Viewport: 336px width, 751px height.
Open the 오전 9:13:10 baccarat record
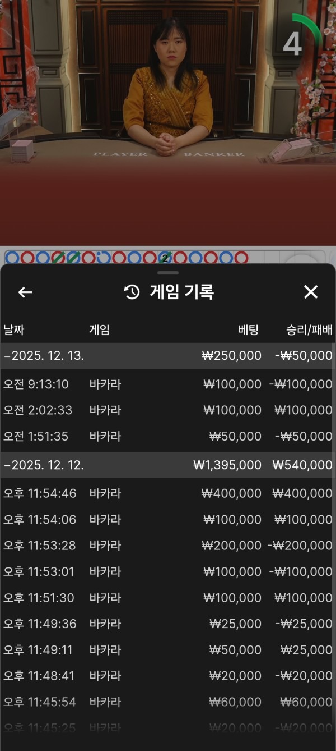(x=168, y=384)
